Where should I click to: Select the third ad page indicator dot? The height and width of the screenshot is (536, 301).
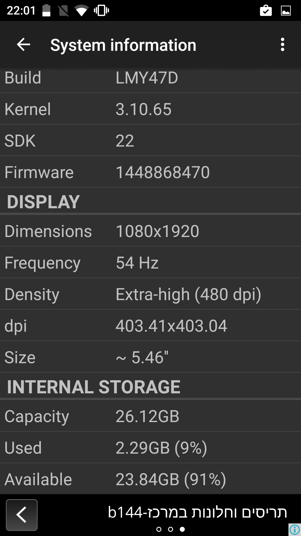point(182,529)
